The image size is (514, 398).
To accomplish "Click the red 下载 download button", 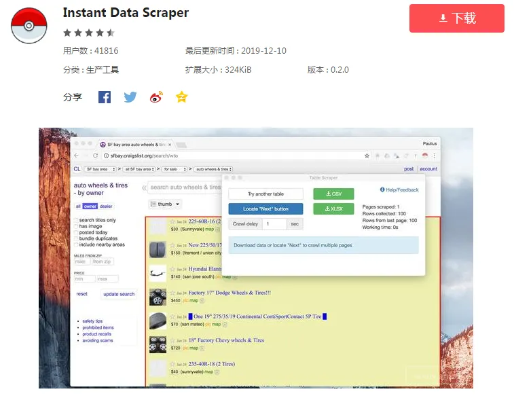I will pos(456,18).
